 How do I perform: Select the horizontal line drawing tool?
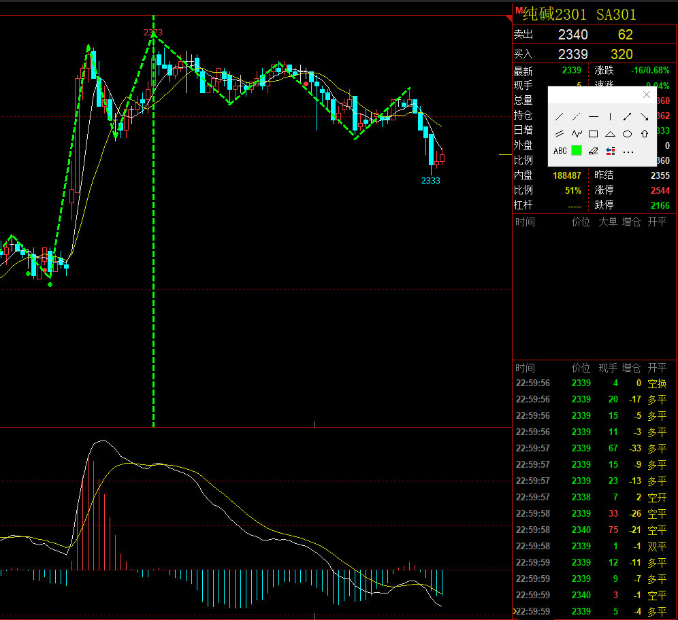[x=594, y=116]
